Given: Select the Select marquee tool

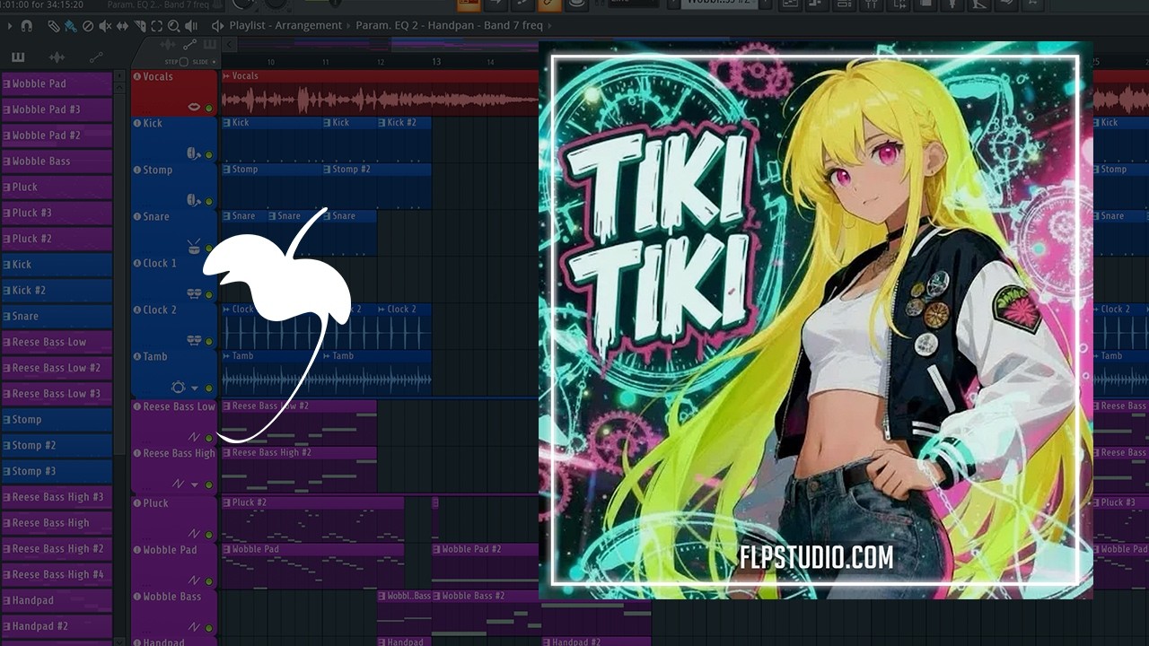Looking at the screenshot, I should click(156, 26).
